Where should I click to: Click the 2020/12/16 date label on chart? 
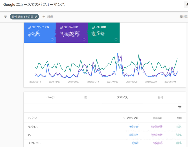coord(35,82)
